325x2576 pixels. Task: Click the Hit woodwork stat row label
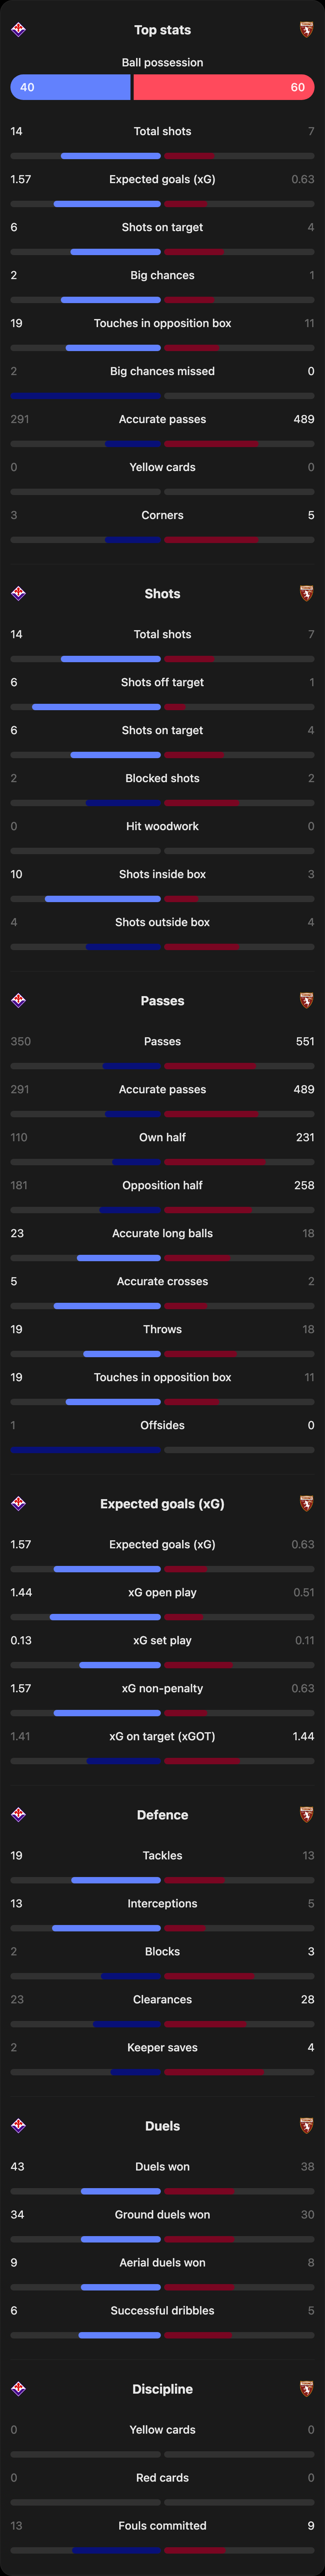click(162, 826)
